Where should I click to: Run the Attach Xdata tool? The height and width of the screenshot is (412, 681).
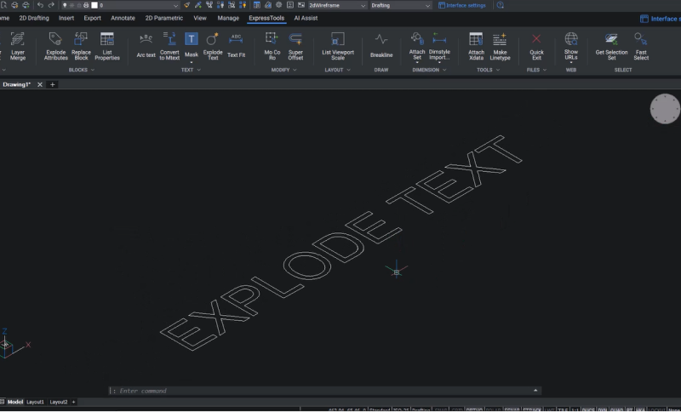click(x=476, y=46)
